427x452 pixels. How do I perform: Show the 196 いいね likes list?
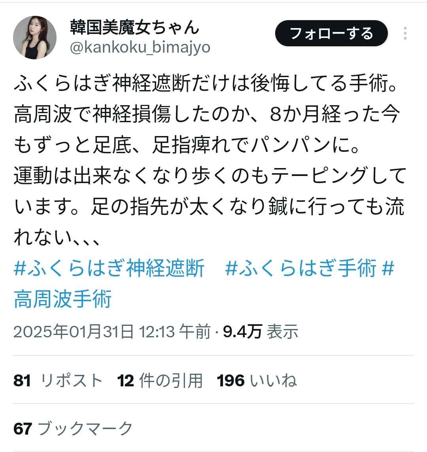tap(257, 380)
